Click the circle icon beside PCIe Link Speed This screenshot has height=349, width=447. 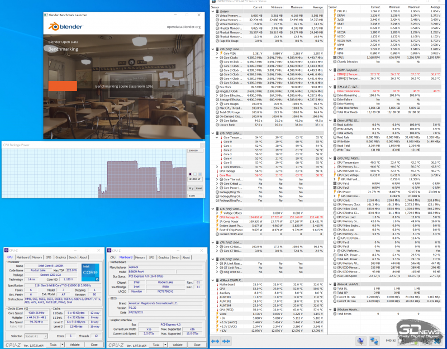pos(335,276)
